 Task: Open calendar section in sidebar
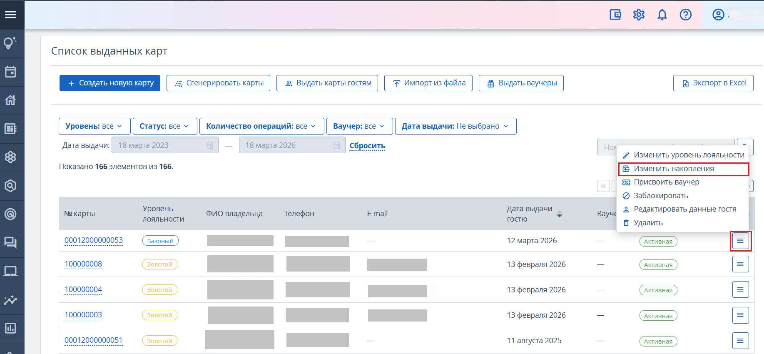[10, 72]
